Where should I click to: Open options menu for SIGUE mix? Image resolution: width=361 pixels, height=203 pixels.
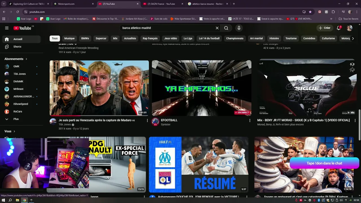355,120
